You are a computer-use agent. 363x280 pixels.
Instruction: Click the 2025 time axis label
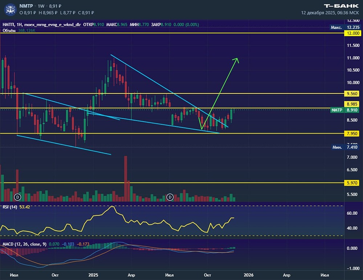93,275
